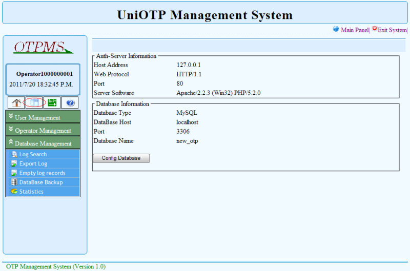Click the Statistics chart icon
This screenshot has width=410, height=271.
pos(14,192)
